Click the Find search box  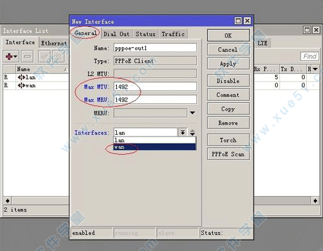309,56
